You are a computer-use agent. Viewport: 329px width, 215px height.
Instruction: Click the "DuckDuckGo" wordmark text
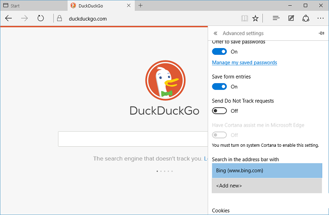(164, 111)
